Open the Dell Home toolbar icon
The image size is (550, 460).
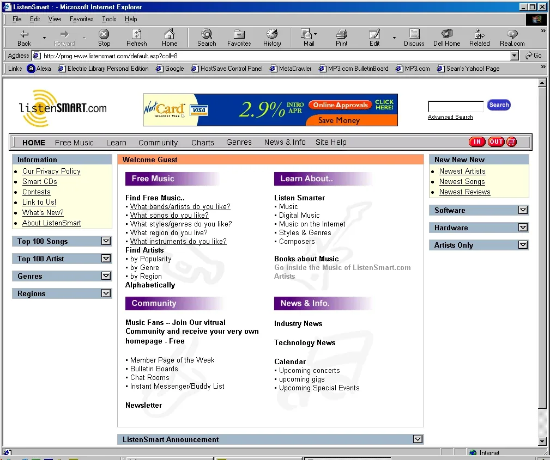tap(446, 38)
